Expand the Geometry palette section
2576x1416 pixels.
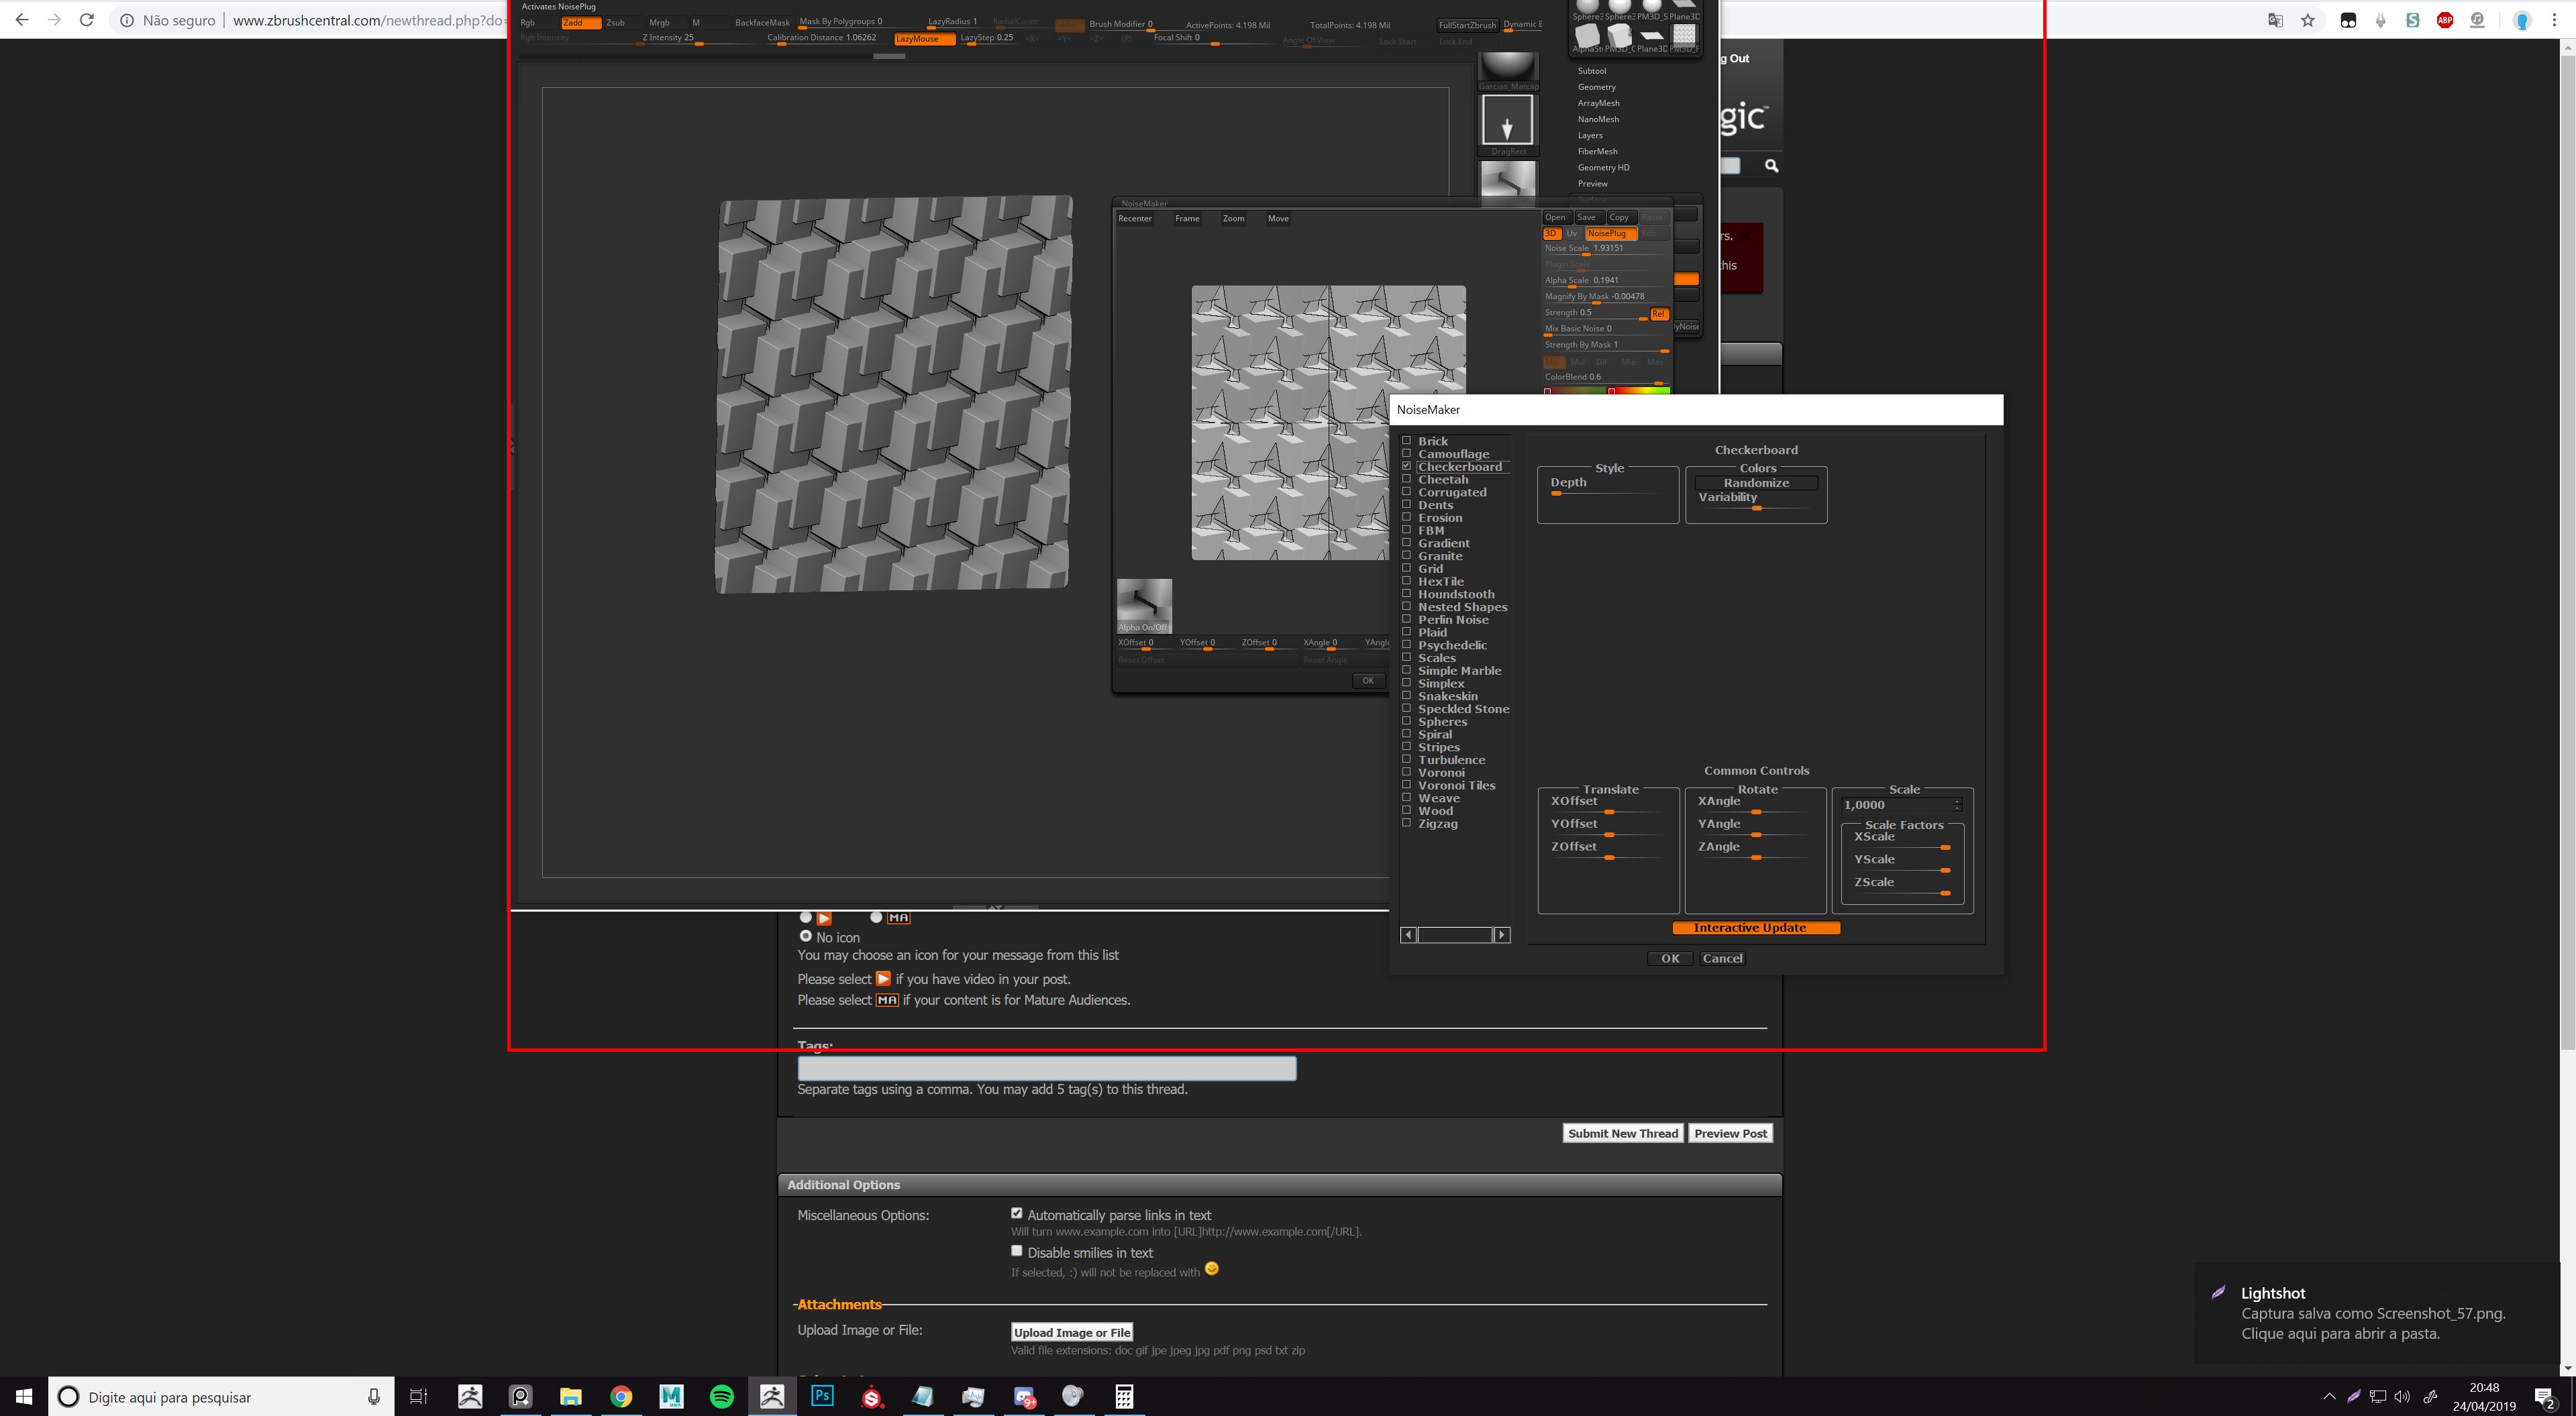point(1596,87)
